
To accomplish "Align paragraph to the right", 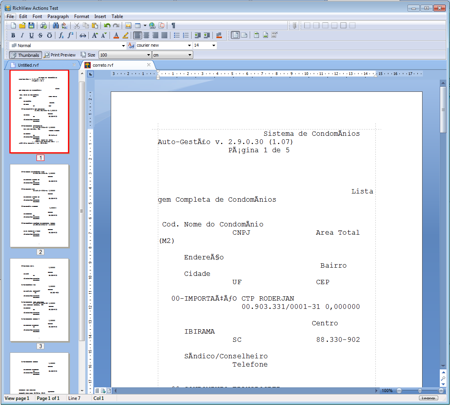I will [155, 35].
